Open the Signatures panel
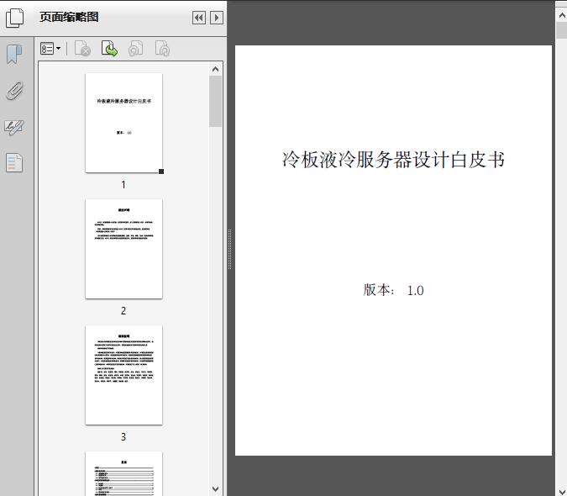This screenshot has height=496, width=567. (x=14, y=127)
